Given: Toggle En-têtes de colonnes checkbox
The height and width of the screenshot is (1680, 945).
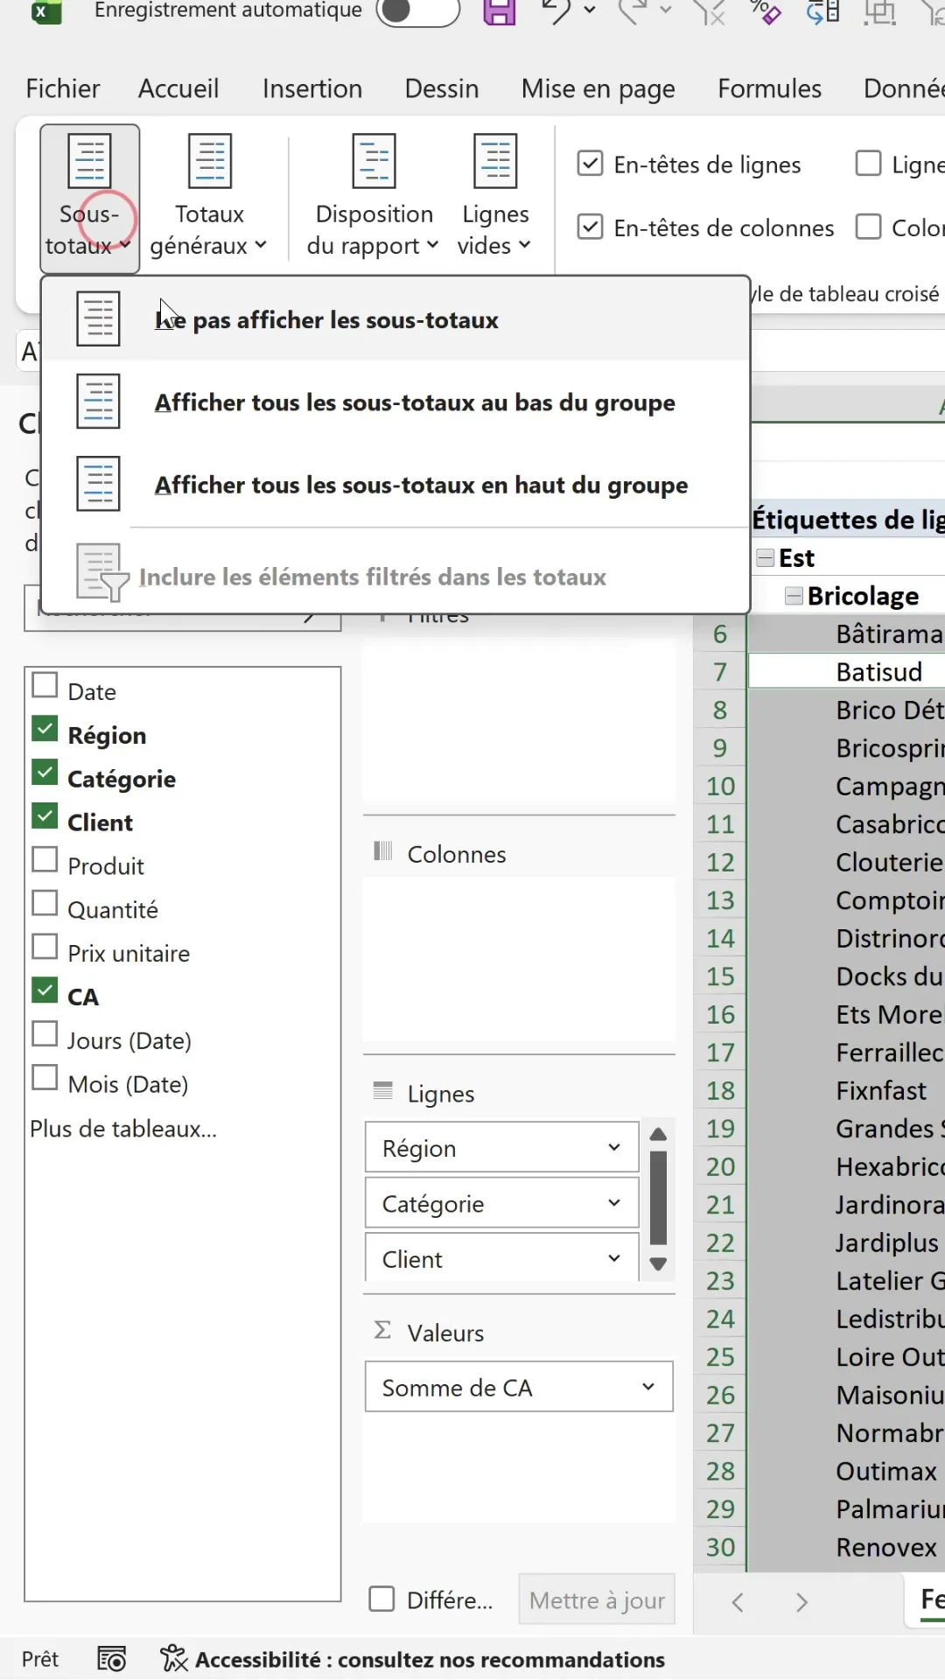Looking at the screenshot, I should point(591,227).
